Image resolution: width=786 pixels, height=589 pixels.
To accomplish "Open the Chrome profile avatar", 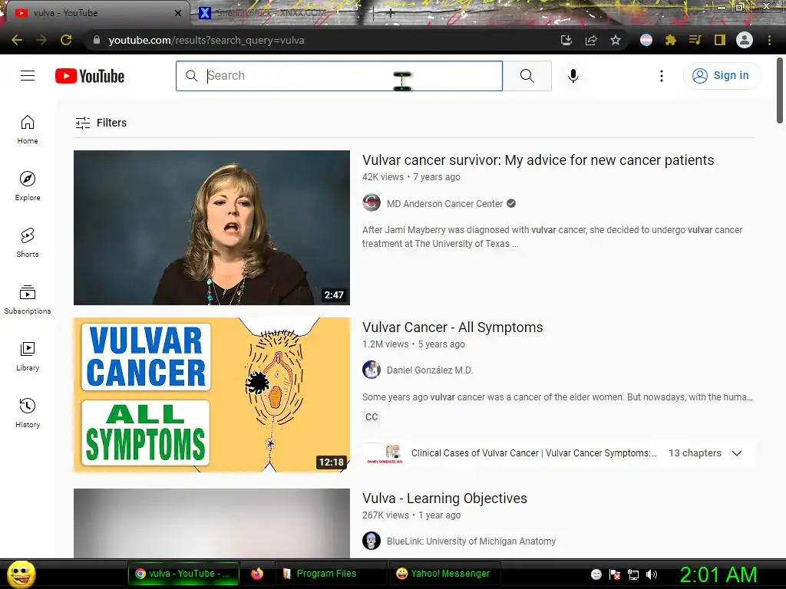I will 745,40.
